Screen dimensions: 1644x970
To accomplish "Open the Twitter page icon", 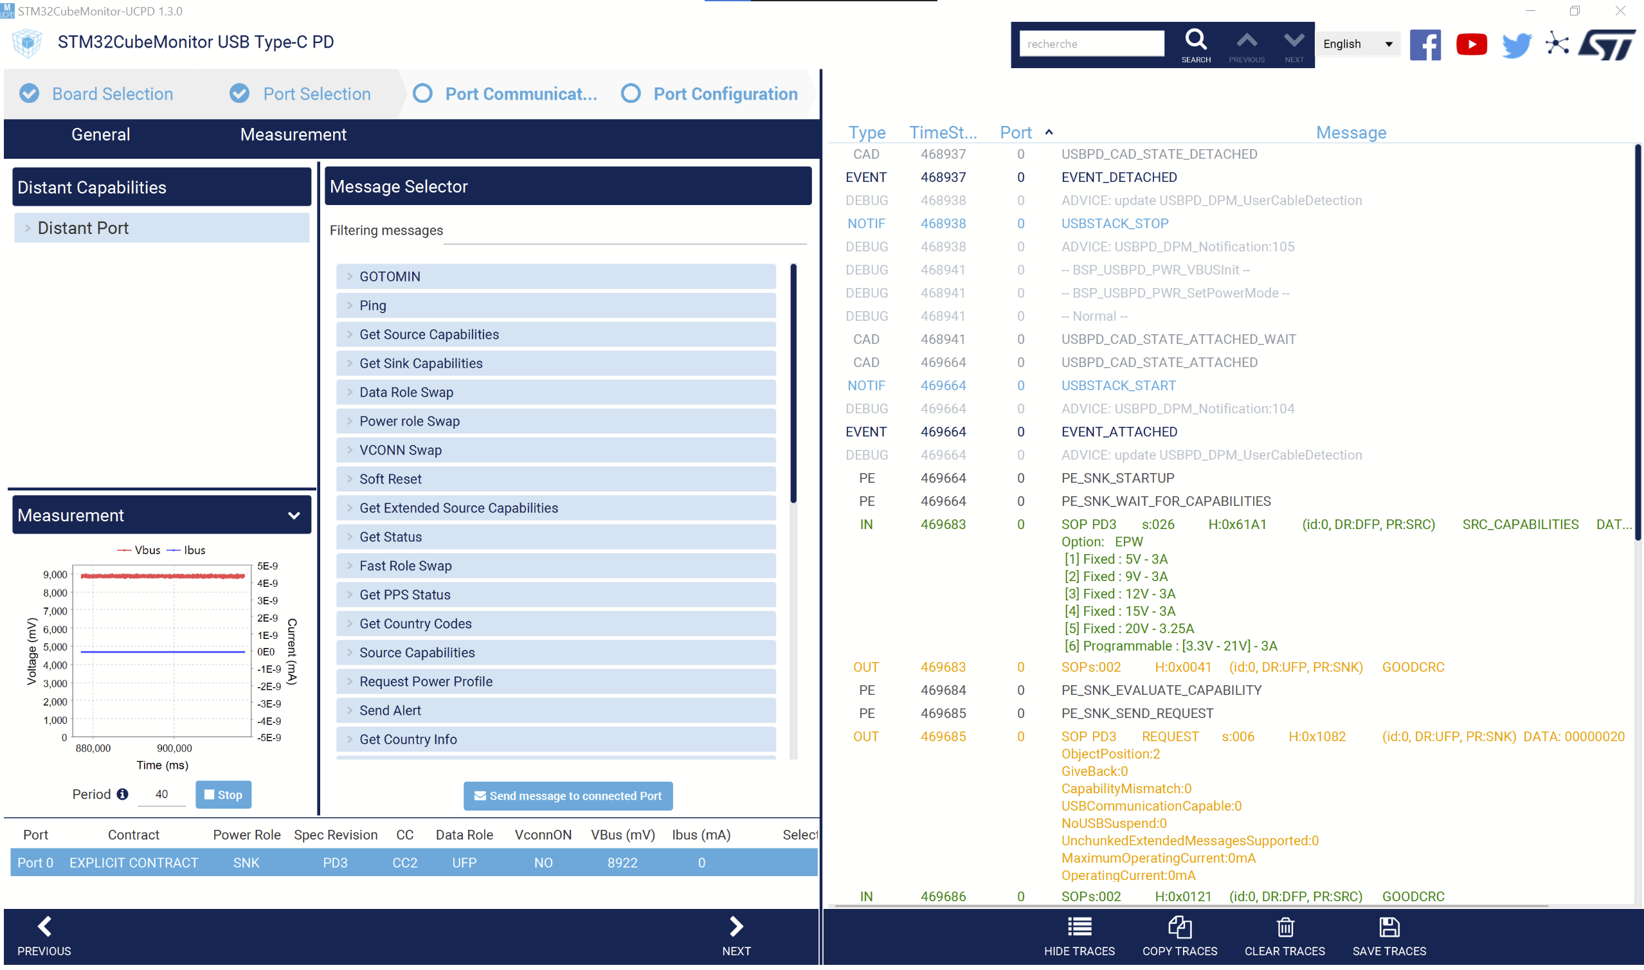I will point(1516,43).
